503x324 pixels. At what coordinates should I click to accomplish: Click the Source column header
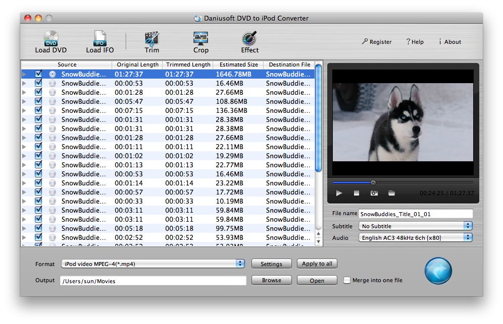[67, 64]
